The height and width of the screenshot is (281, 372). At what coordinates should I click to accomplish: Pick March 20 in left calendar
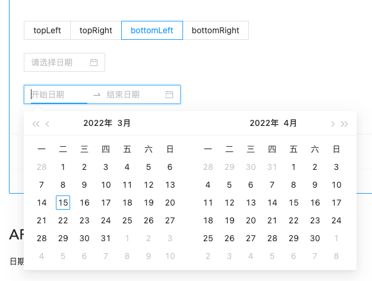click(x=170, y=203)
